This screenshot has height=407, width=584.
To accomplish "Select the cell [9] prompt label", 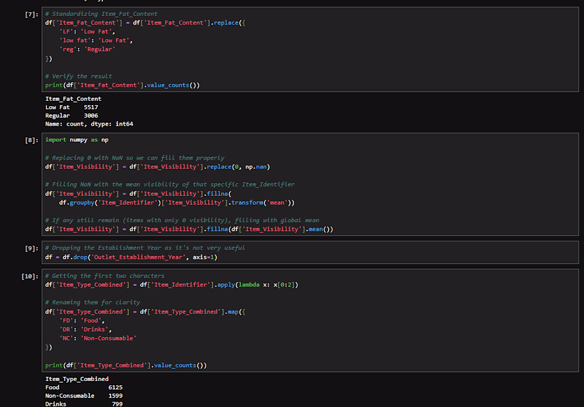I will click(32, 248).
